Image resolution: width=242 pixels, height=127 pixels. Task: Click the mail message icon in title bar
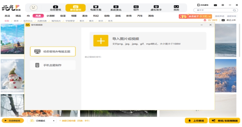215,5
